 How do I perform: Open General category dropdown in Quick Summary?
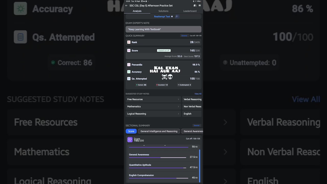(184, 36)
